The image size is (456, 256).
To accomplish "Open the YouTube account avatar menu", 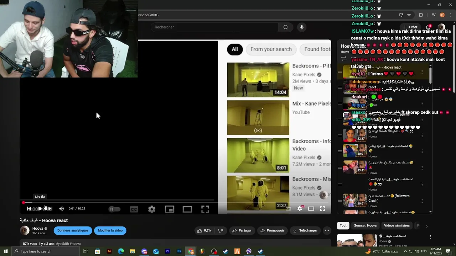I will pos(441,27).
